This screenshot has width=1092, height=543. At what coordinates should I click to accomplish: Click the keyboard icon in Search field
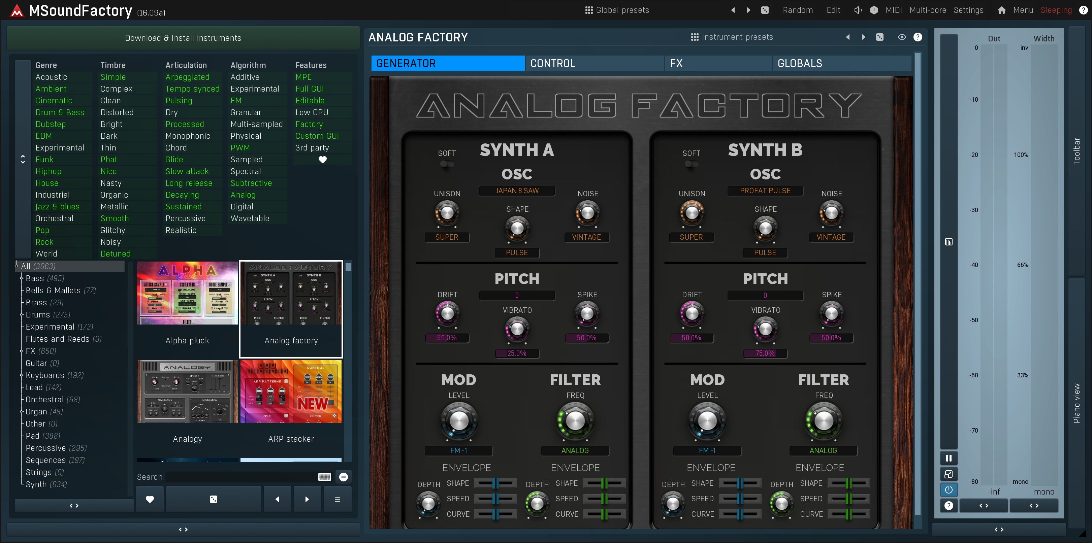pos(324,477)
